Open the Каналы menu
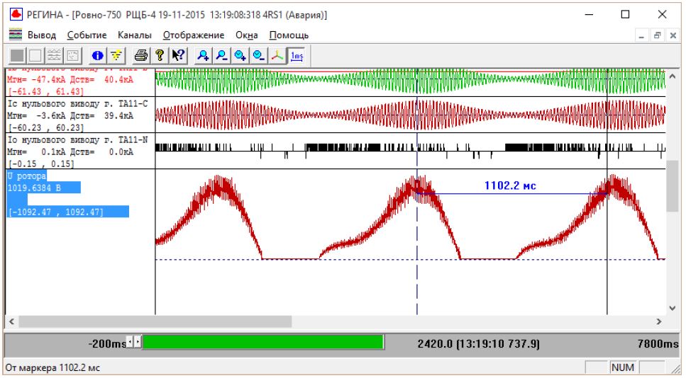 [x=134, y=35]
